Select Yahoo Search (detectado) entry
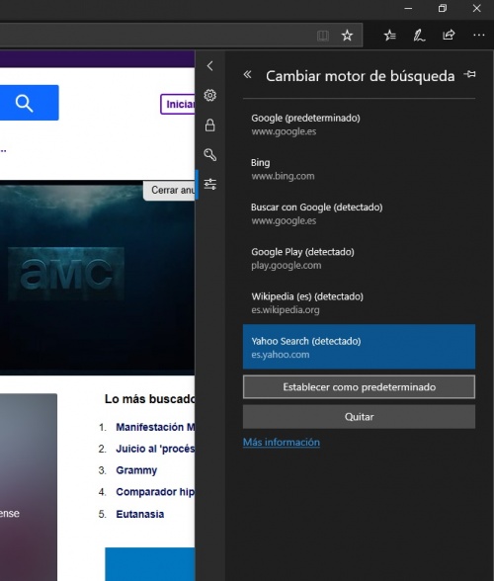Image resolution: width=494 pixels, height=581 pixels. coord(359,347)
